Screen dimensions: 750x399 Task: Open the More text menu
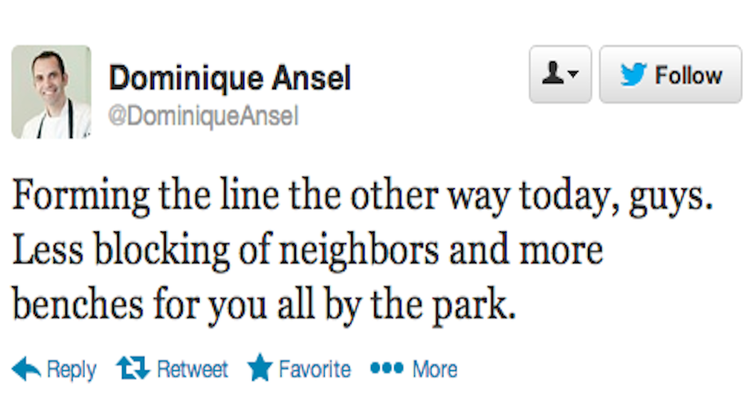coord(435,369)
